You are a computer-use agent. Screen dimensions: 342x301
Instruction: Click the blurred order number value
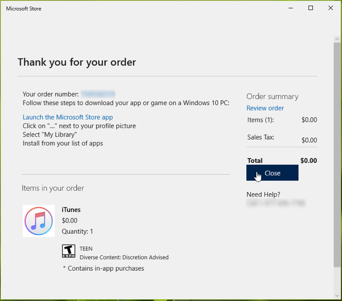pyautogui.click(x=98, y=94)
